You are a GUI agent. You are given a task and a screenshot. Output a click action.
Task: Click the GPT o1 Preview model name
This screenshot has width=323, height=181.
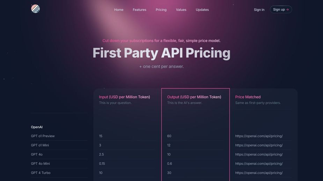pyautogui.click(x=43, y=136)
